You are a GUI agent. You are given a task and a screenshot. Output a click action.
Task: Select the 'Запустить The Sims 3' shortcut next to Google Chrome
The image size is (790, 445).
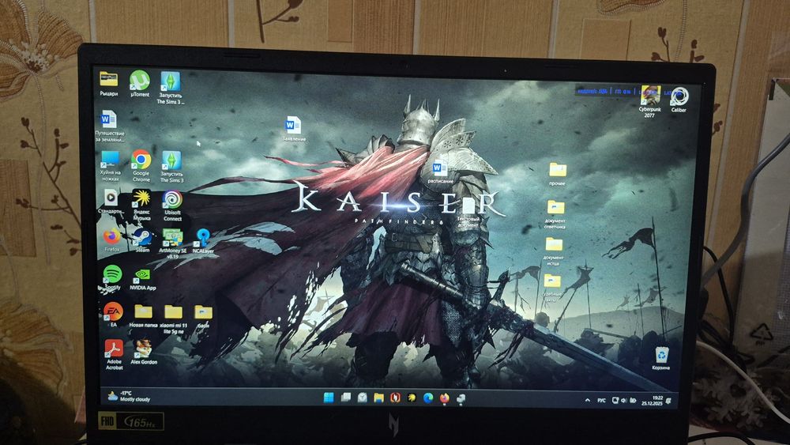(x=171, y=166)
